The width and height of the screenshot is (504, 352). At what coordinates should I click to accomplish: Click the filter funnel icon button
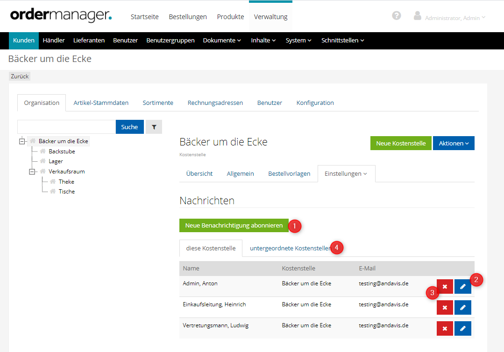tap(154, 127)
